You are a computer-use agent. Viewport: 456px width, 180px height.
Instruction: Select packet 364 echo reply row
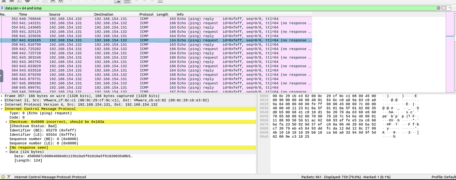pyautogui.click(x=156, y=70)
